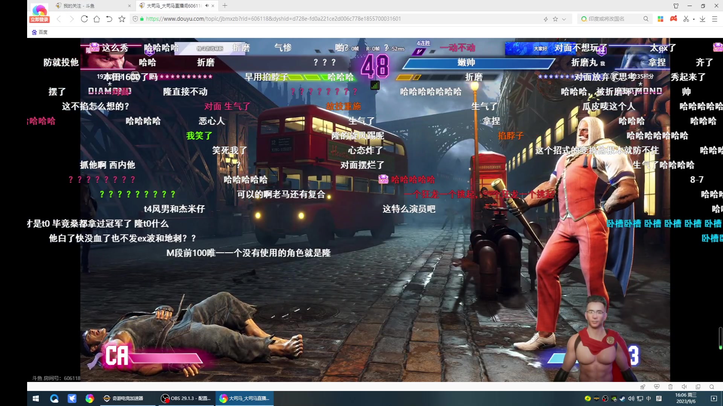Open the colorful 360 browser taskbar icon
Screen dimensions: 723x406
90,398
